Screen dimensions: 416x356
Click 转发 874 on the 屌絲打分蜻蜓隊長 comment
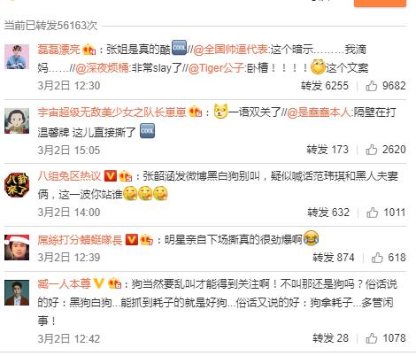point(334,258)
